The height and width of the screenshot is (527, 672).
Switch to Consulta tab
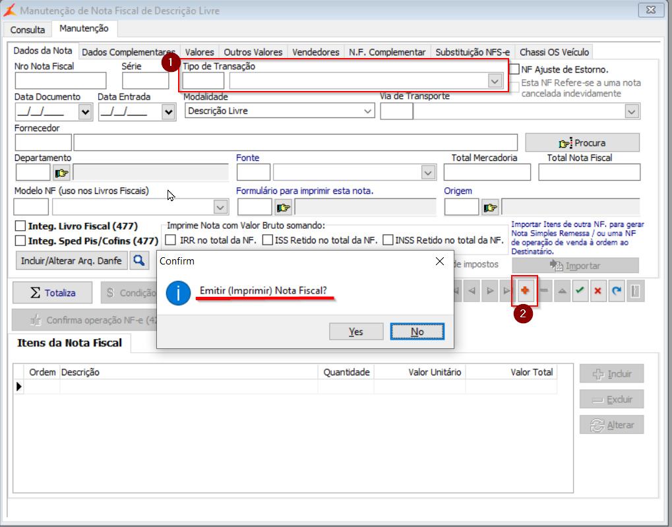tap(28, 30)
